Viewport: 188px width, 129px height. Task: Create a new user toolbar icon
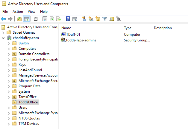tap(84, 19)
